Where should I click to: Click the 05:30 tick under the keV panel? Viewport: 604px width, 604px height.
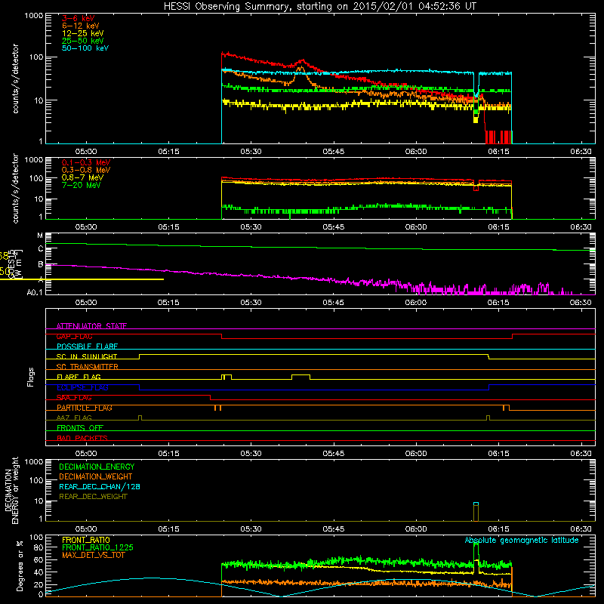(251, 152)
